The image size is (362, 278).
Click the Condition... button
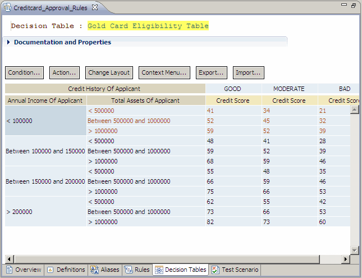[24, 72]
